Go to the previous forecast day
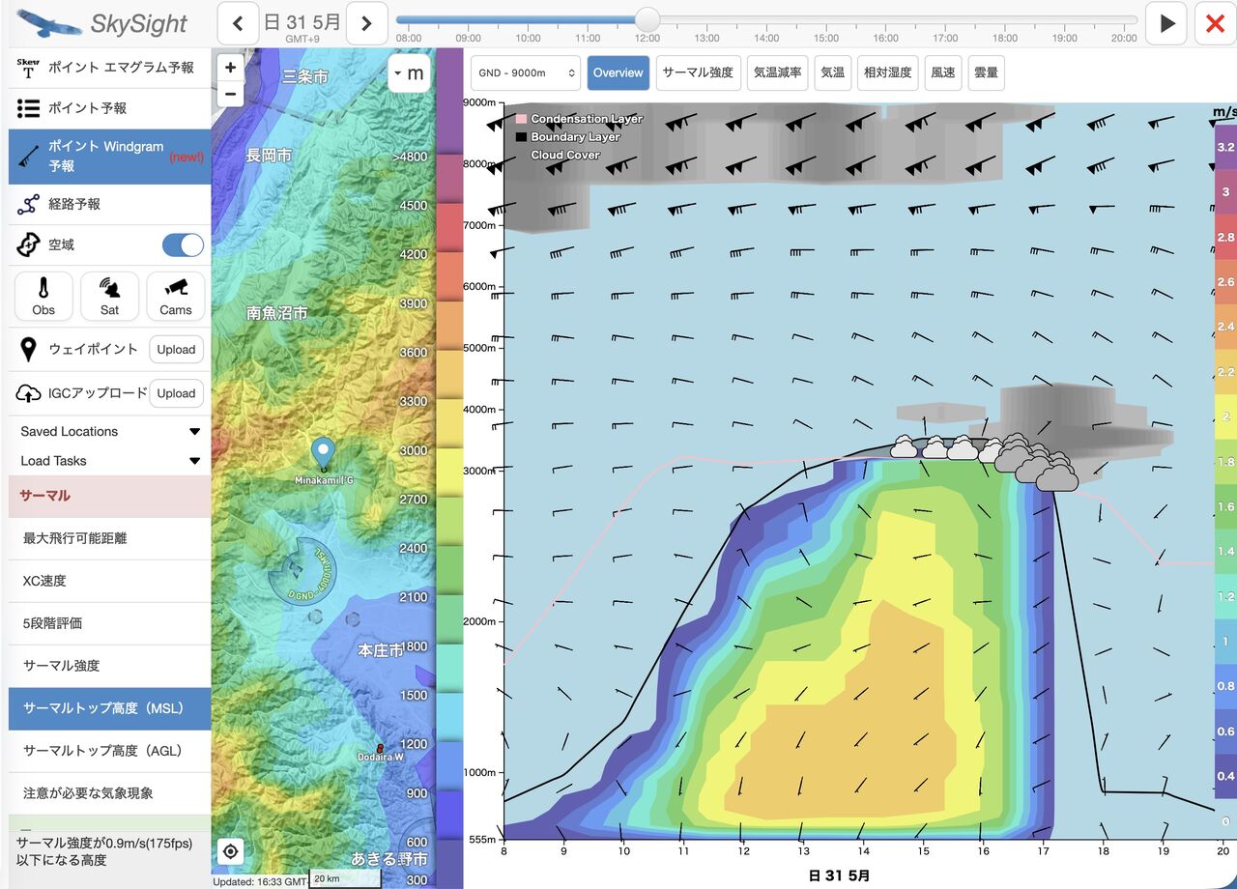The width and height of the screenshot is (1237, 889). 238,23
